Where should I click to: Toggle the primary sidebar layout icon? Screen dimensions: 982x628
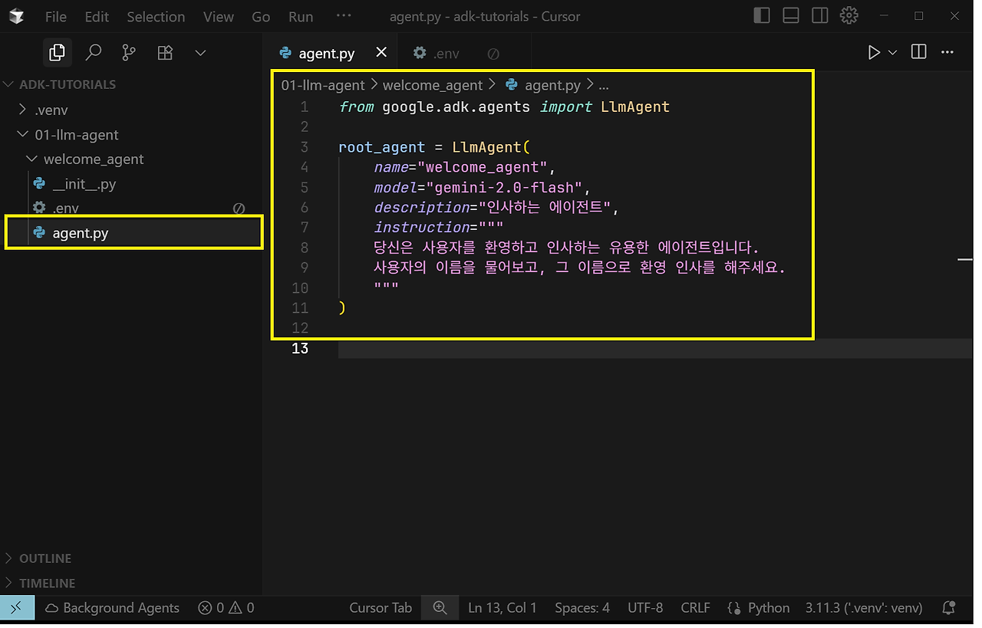pyautogui.click(x=762, y=15)
